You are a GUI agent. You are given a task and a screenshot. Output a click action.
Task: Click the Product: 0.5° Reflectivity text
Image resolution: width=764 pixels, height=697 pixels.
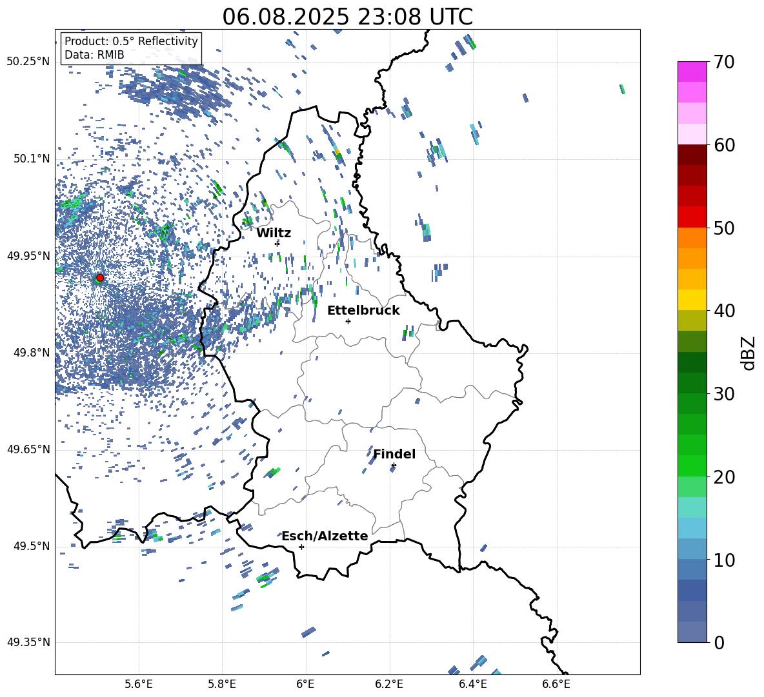point(131,41)
